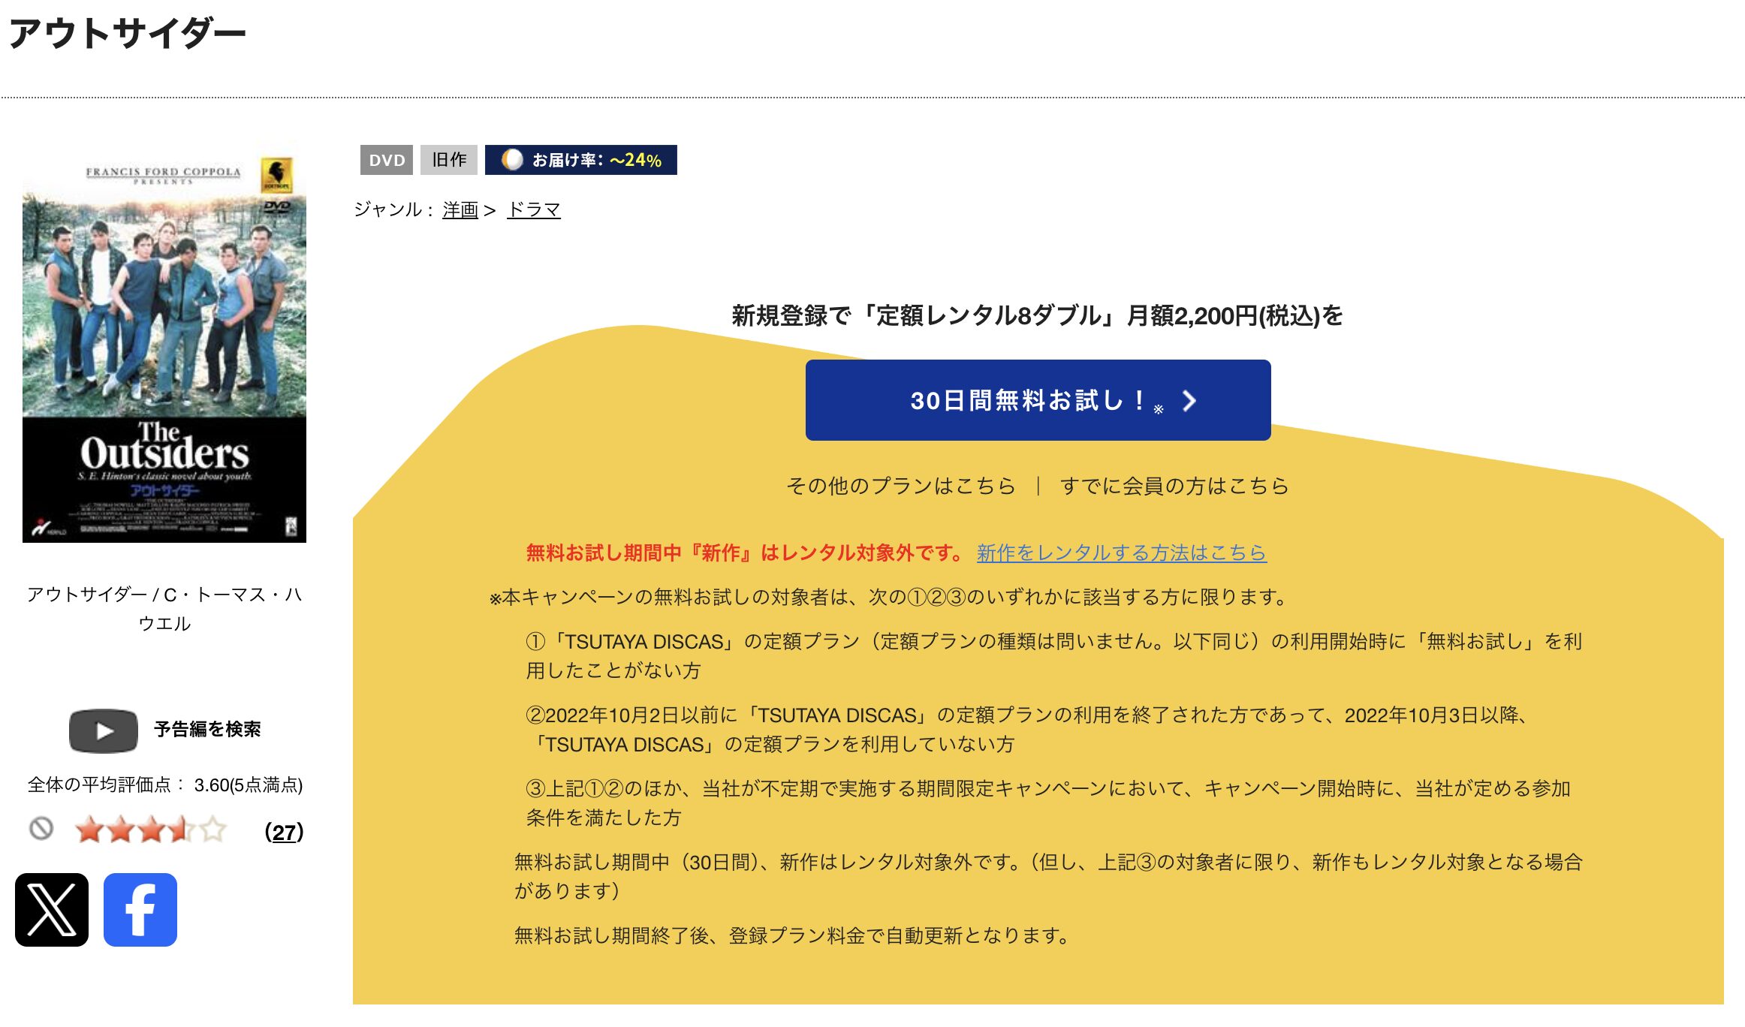
Task: Share on X (Twitter) icon
Action: pyautogui.click(x=52, y=910)
